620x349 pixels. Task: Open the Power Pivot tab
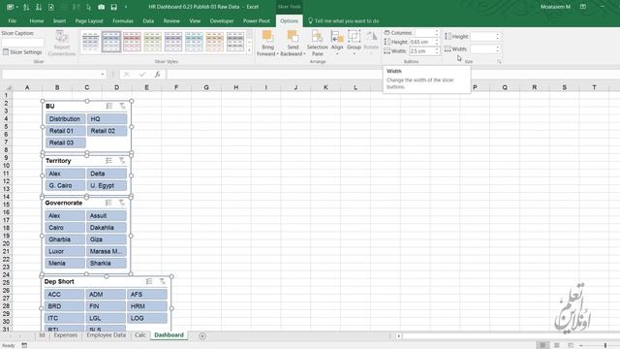point(256,21)
